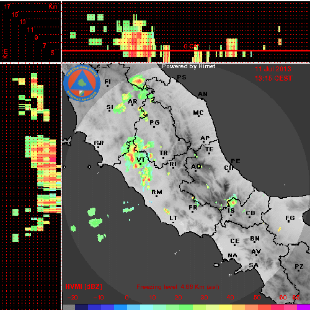The image size is (310, 310).
Task: Click the AQ city label on the map
Action: pyautogui.click(x=196, y=167)
